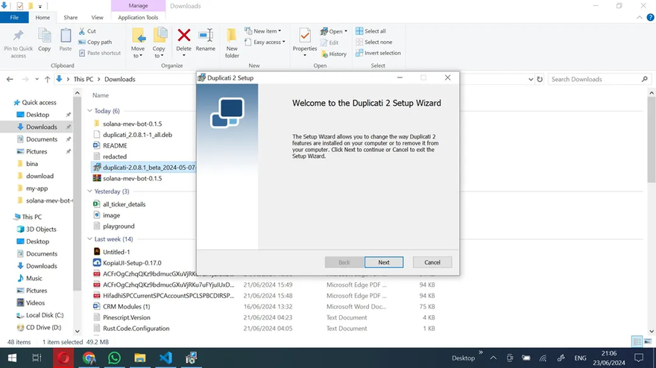Viewport: 656px width, 368px height.
Task: Cancel the Duplicati 2 Setup wizard
Action: (x=432, y=262)
